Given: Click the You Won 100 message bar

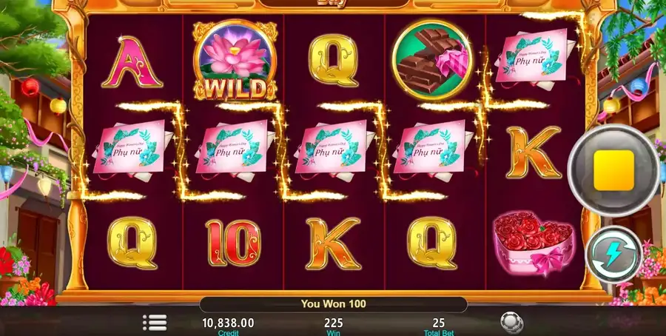Looking at the screenshot, I should (334, 304).
